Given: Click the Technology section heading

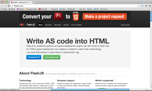Looking at the screenshot, I should (25, 80).
